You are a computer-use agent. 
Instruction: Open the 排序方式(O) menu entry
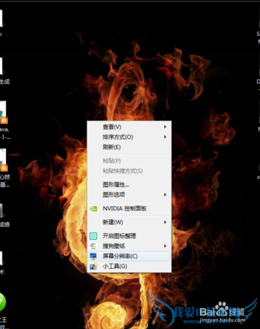[x=129, y=137]
